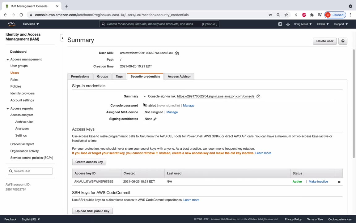Screen dimensions: 356x223
Task: Switch to the Access Advisor tab
Action: [x=179, y=77]
